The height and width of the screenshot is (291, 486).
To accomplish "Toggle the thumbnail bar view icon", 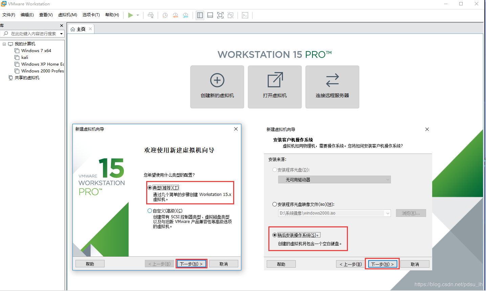I will [210, 15].
